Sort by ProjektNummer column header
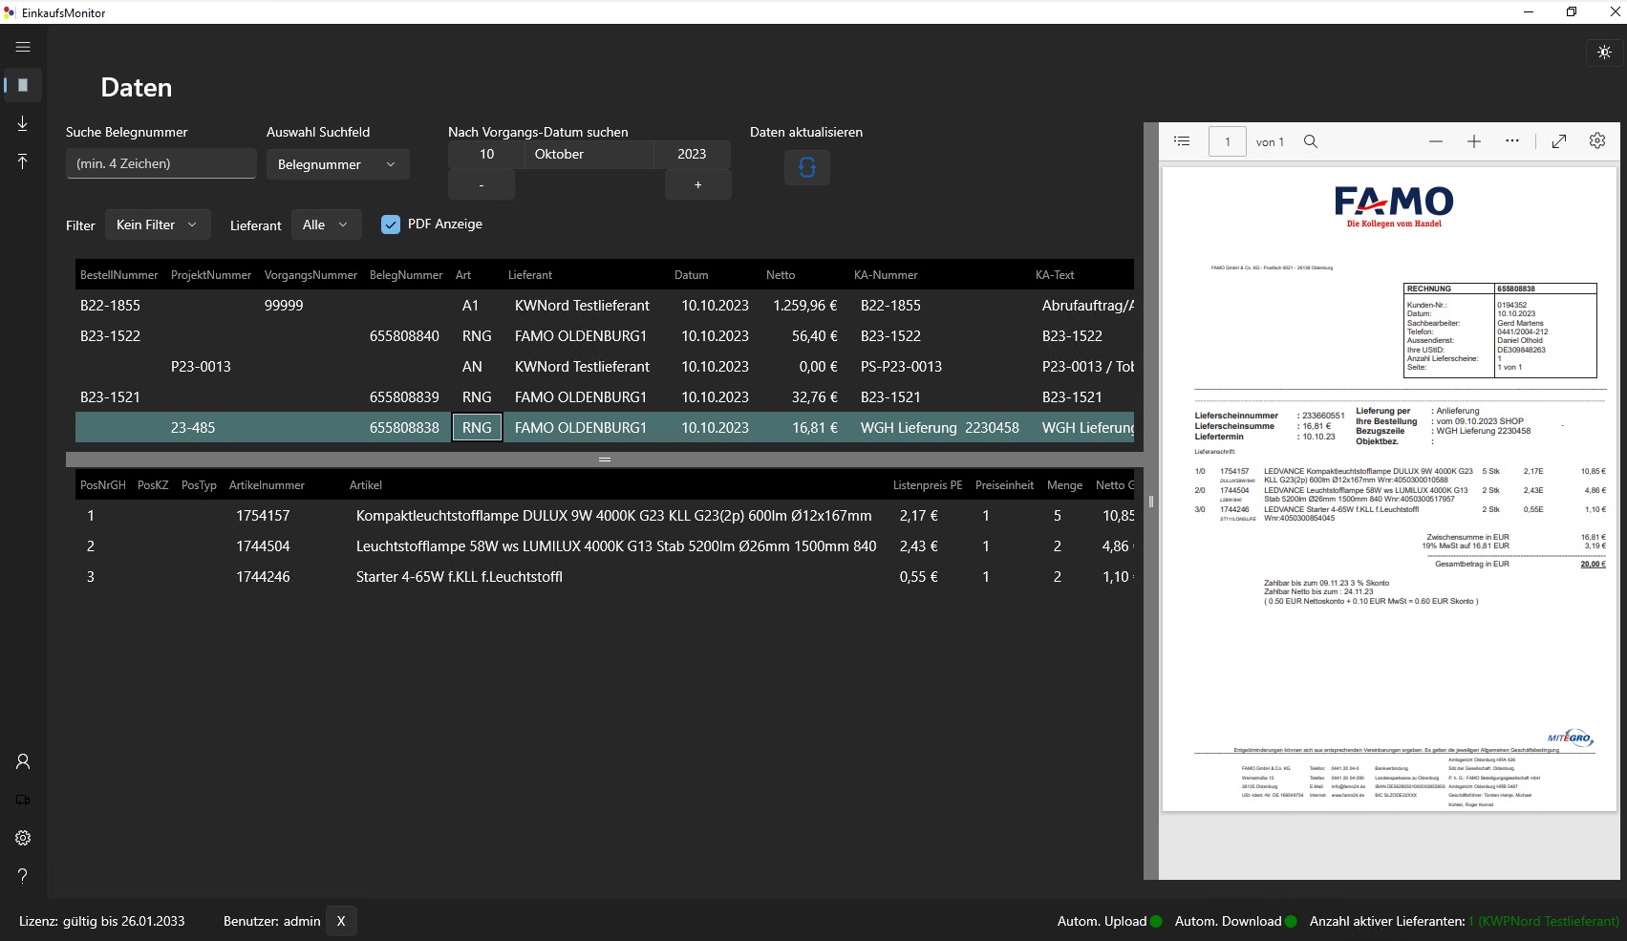 pyautogui.click(x=211, y=275)
